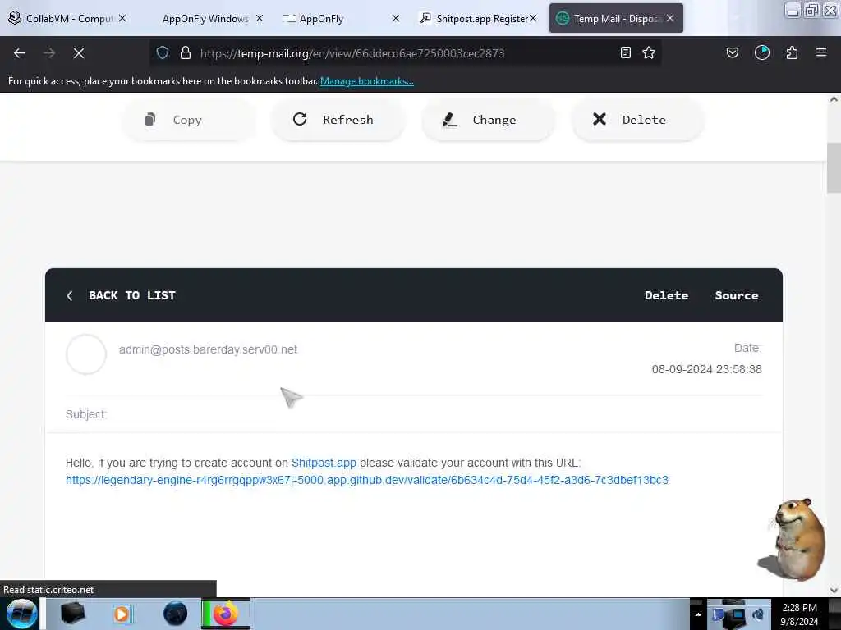Click the Firefox taskbar icon
Image resolution: width=841 pixels, height=630 pixels.
226,614
